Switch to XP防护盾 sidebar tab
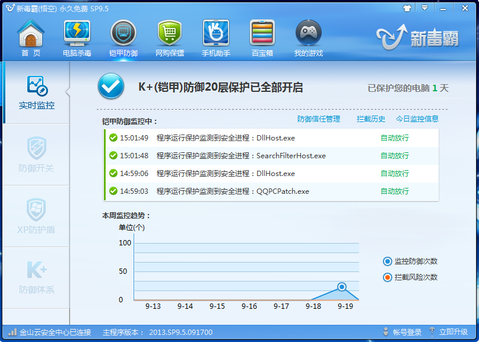The height and width of the screenshot is (342, 479). (x=36, y=216)
